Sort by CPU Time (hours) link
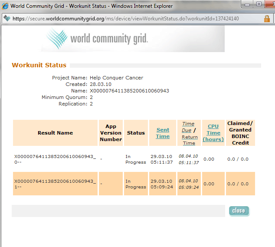The image size is (275, 247). point(213,133)
